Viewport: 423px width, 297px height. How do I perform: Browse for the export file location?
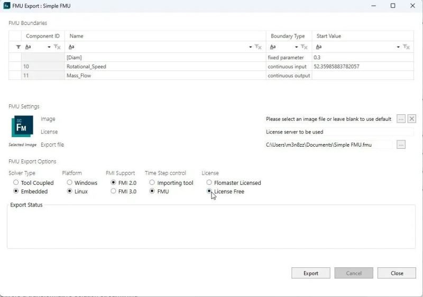pyautogui.click(x=401, y=145)
